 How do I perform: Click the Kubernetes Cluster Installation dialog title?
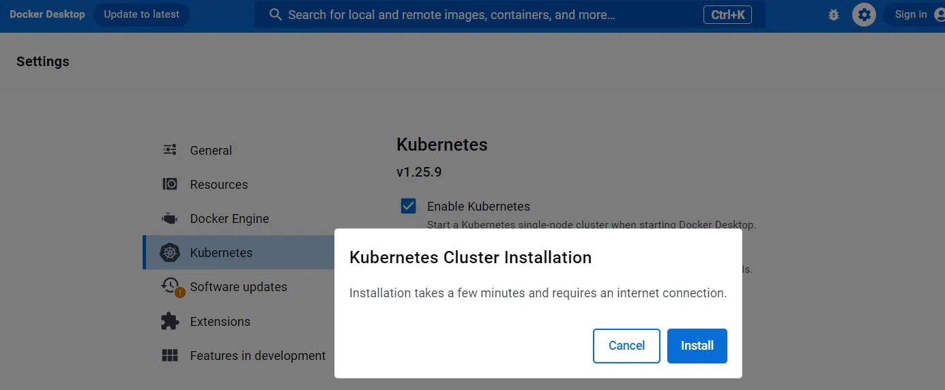tap(470, 257)
